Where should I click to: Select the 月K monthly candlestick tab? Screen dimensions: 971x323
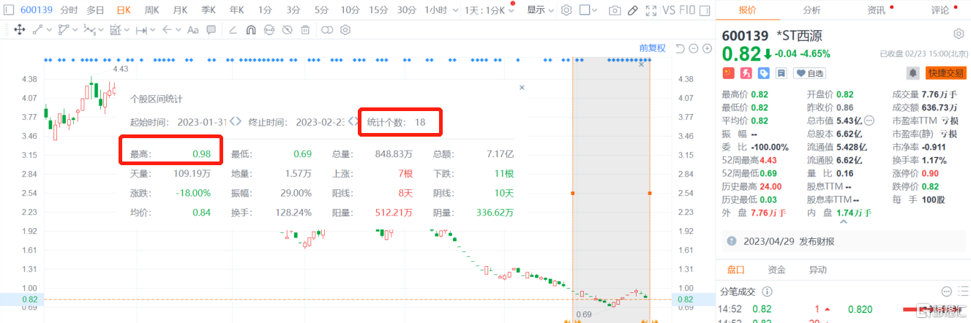(x=179, y=10)
